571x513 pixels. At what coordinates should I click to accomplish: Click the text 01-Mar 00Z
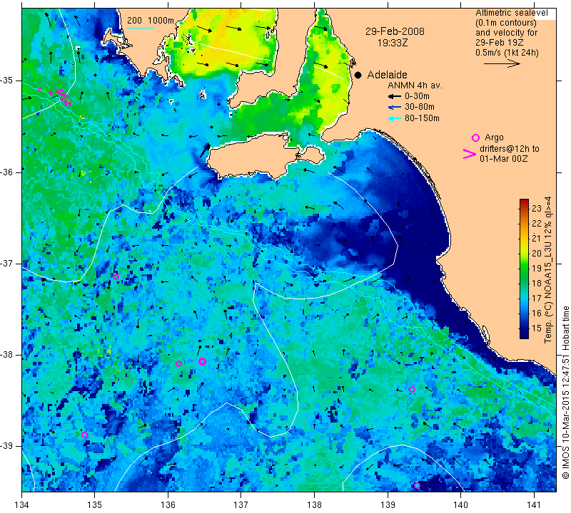[x=504, y=158]
